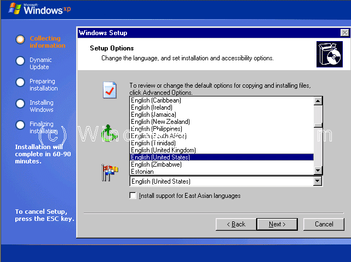Screen dimensions: 351x262
Task: Collapse the language combo box dropdown arrow
Action: tap(318, 181)
